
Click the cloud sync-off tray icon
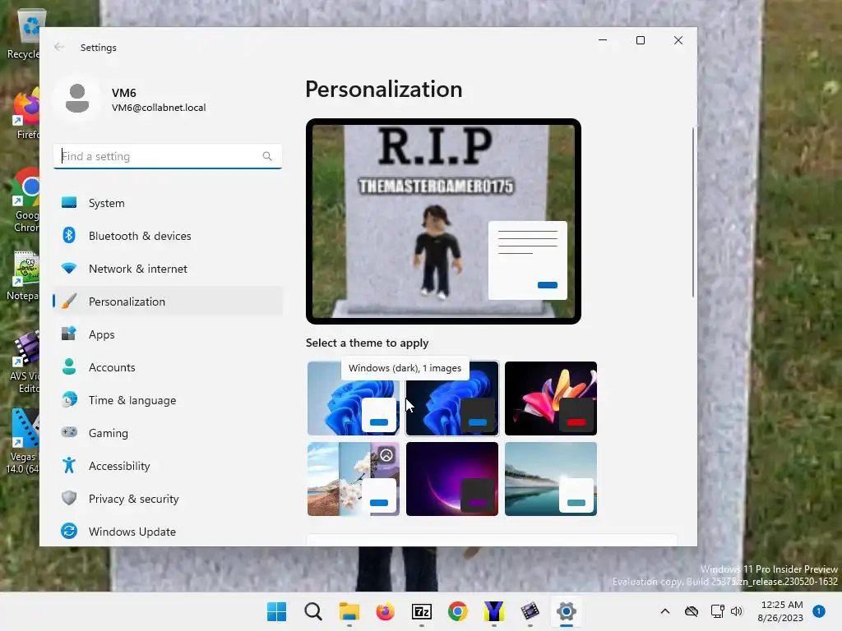[x=692, y=611]
